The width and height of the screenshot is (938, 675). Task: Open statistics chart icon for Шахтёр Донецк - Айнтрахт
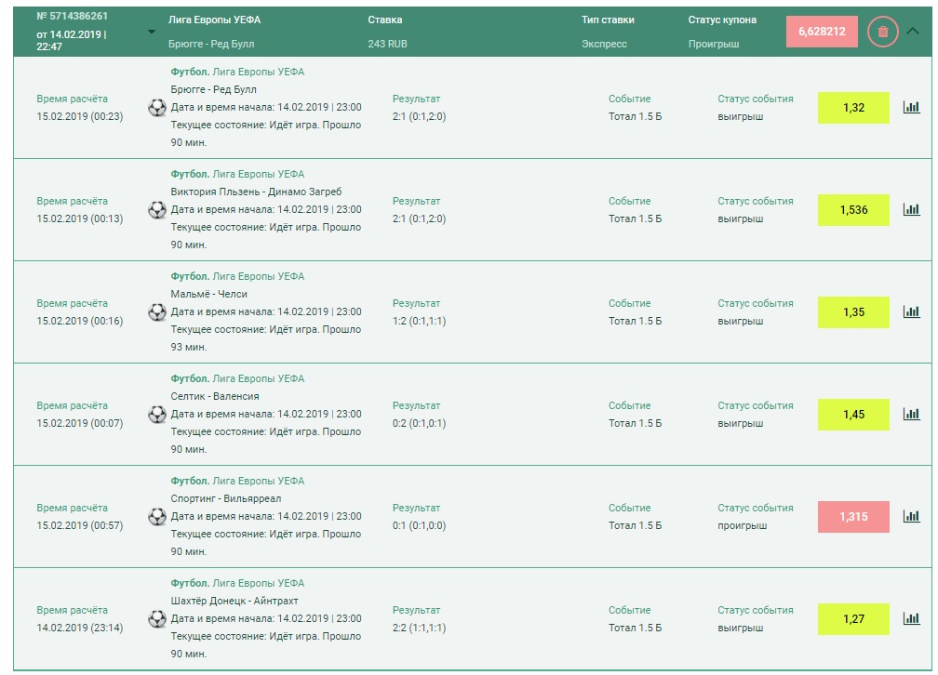[911, 618]
